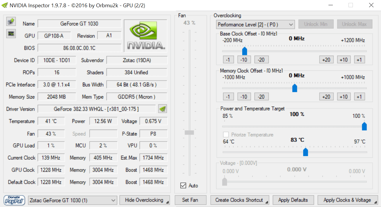Toggle Auto checkbox below the fan slider
This screenshot has height=207, width=381.
click(183, 186)
